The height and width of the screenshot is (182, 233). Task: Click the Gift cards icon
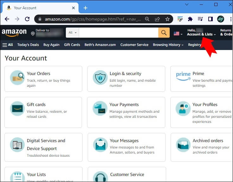point(17,109)
